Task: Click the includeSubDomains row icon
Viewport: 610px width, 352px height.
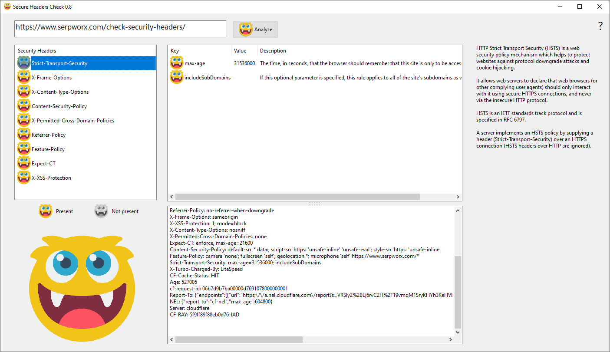Action: point(177,78)
